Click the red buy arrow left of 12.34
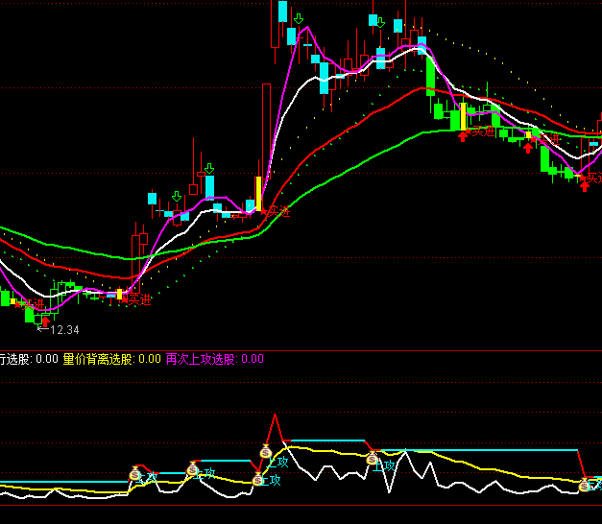The width and height of the screenshot is (602, 524). (x=44, y=322)
